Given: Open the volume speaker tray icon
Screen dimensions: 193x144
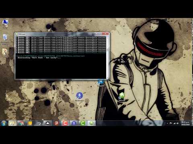Looking at the screenshot, I should 178,124.
